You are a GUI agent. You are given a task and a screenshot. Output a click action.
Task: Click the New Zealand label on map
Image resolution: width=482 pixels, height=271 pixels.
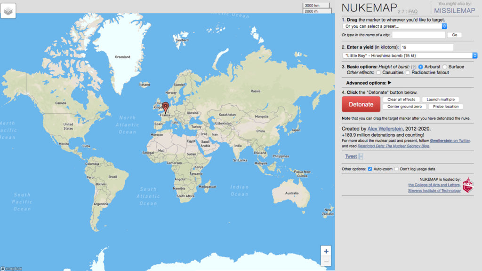click(x=328, y=212)
